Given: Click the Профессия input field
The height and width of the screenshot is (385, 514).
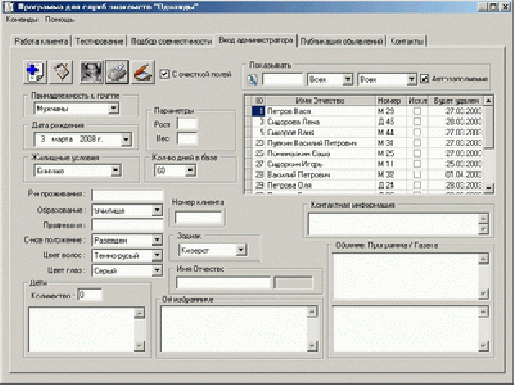Looking at the screenshot, I should [127, 226].
